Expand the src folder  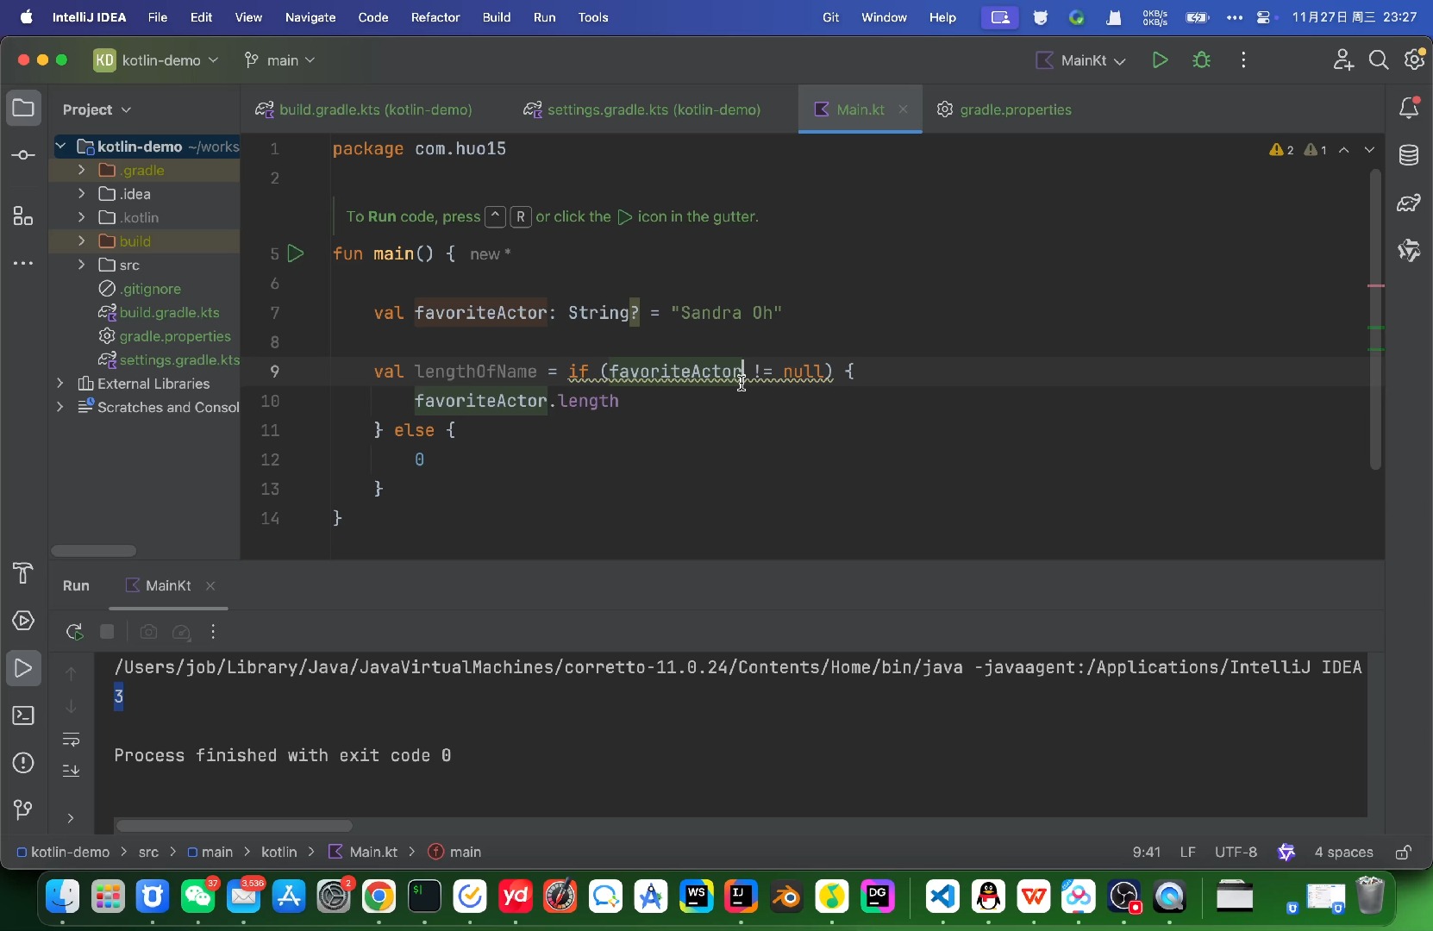point(82,265)
